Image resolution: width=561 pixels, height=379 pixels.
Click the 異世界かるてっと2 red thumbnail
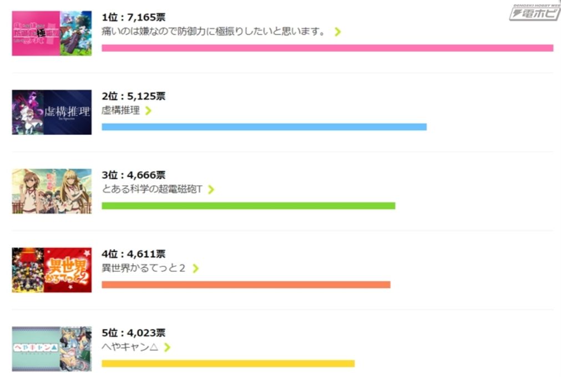click(52, 270)
